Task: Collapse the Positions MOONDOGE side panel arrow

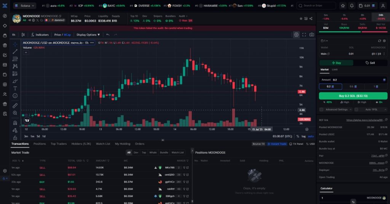Action: pyautogui.click(x=192, y=151)
